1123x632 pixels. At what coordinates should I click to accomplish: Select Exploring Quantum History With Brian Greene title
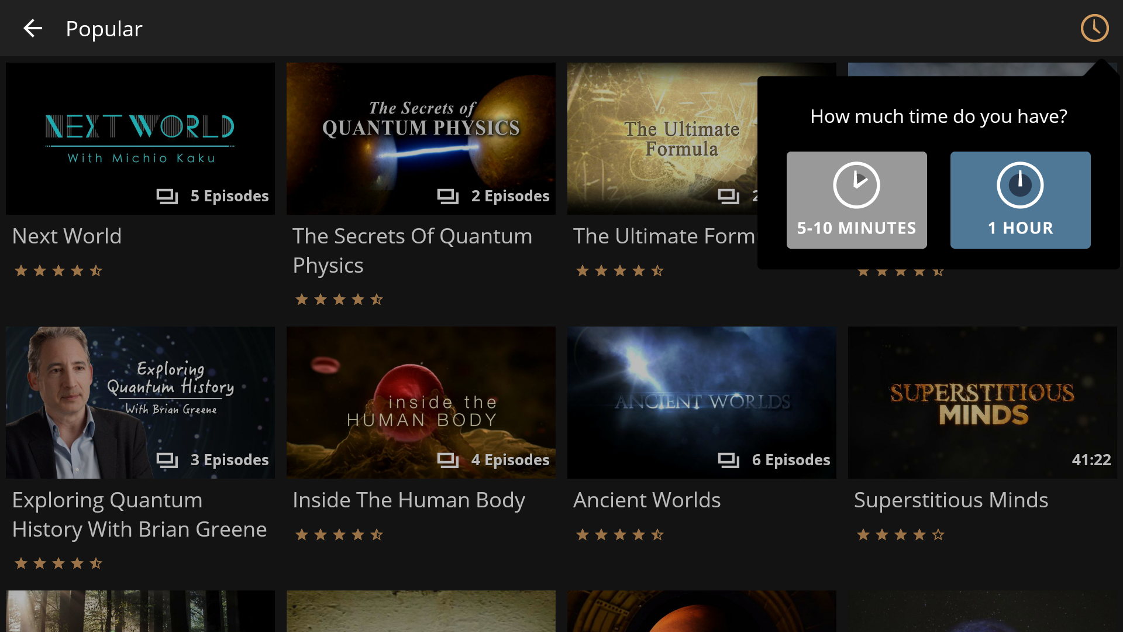[139, 515]
